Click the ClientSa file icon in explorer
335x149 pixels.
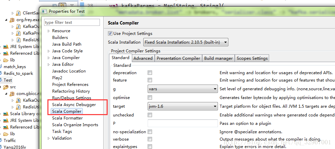tap(18, 13)
